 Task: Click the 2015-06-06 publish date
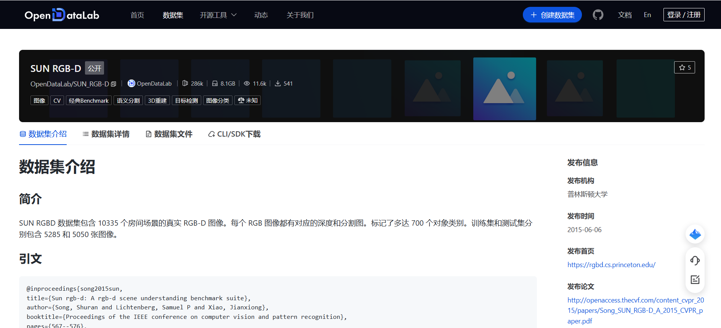(584, 230)
